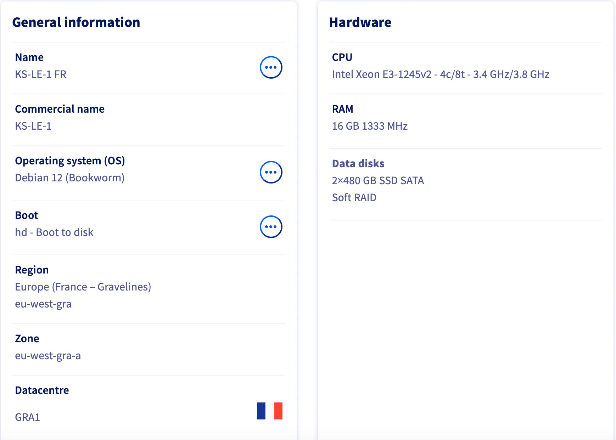The image size is (616, 440).
Task: Click the General information heading
Action: click(76, 22)
